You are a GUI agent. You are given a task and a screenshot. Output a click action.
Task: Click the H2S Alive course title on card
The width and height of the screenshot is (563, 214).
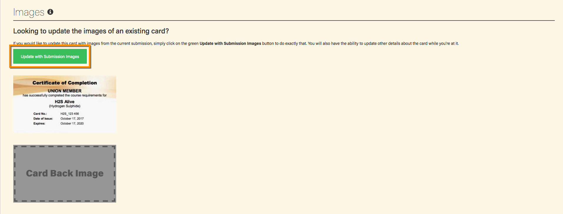(65, 102)
